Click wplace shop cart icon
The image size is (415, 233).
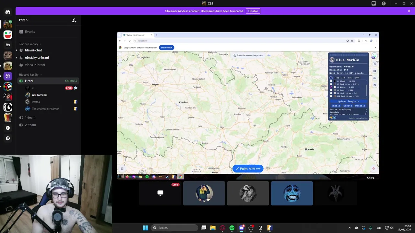[x=375, y=64]
